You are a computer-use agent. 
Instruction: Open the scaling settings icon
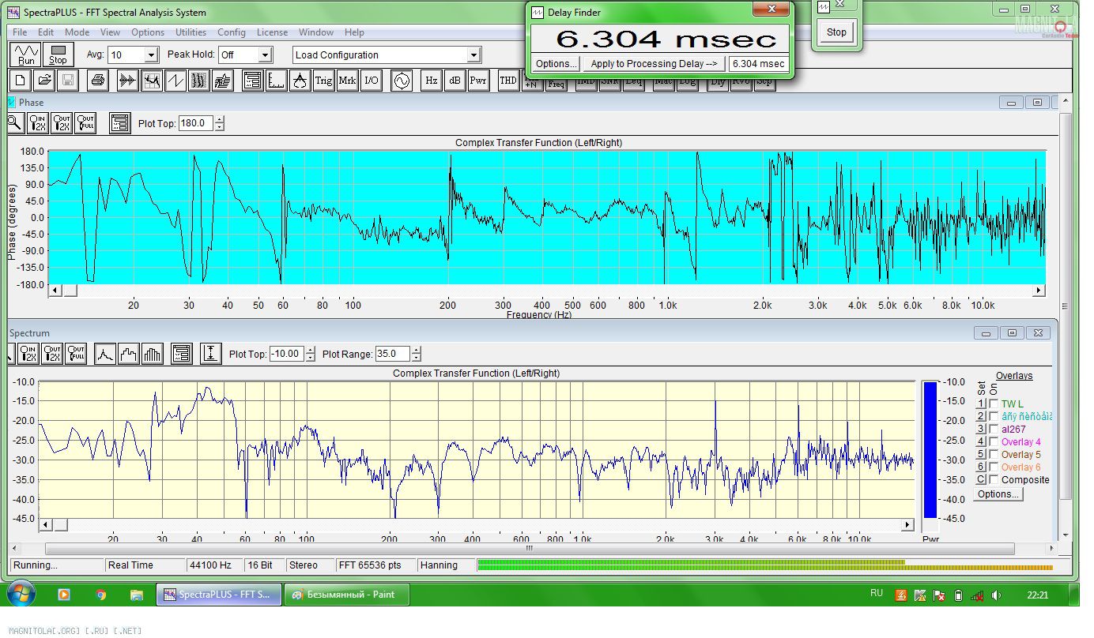click(276, 80)
